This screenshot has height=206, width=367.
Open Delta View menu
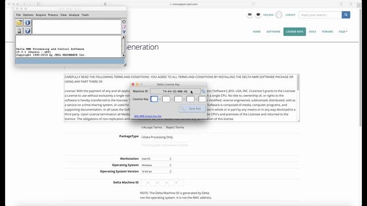[x=64, y=15]
